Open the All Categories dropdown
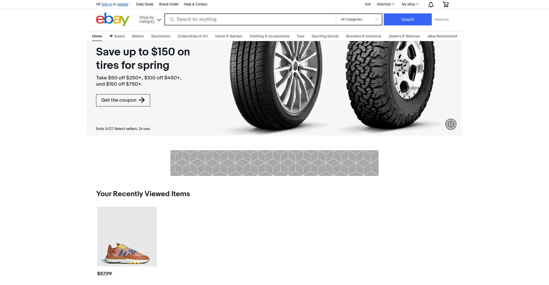Image resolution: width=549 pixels, height=285 pixels. (x=359, y=19)
